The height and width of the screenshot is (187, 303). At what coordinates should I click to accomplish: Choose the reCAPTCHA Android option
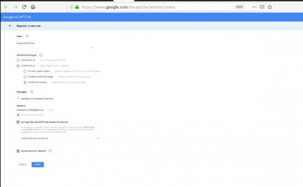(x=25, y=82)
